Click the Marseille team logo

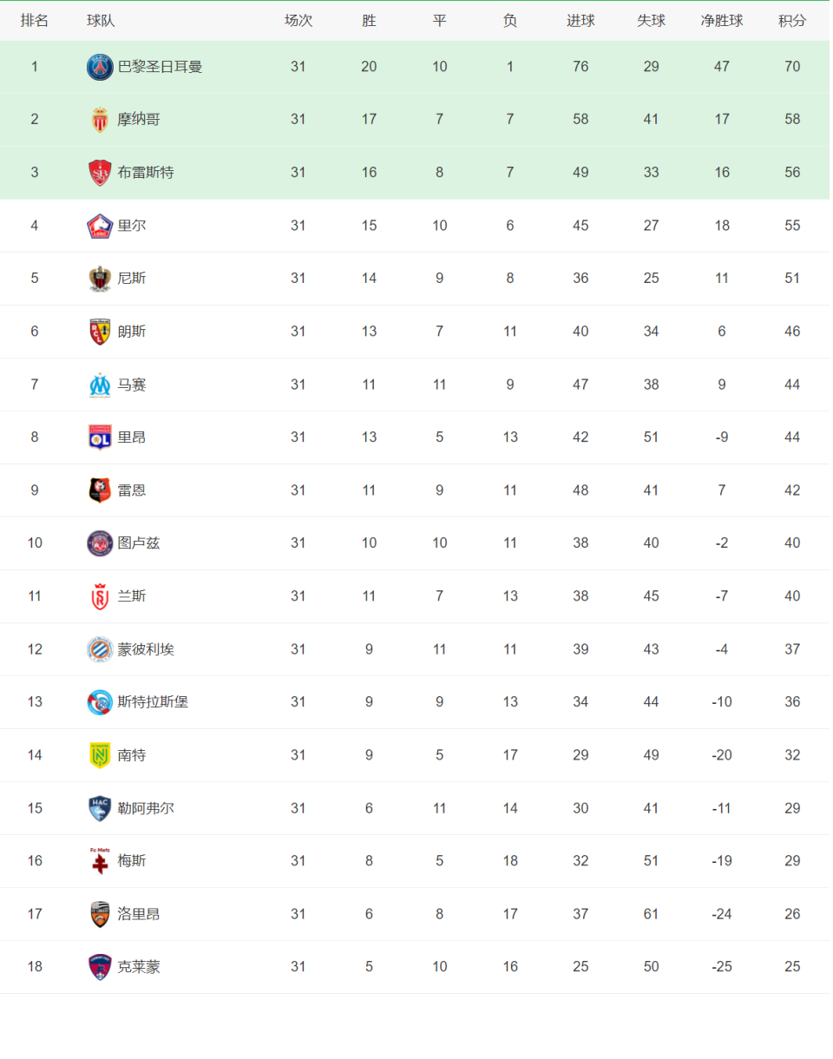[x=100, y=385]
